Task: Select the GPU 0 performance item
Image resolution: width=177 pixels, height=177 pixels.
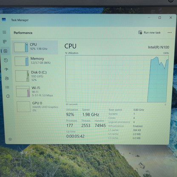Action: [38, 106]
